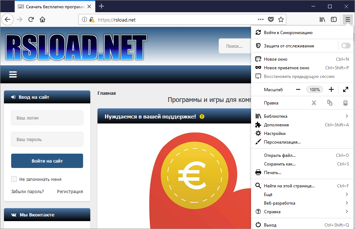Expand the Библиотека submenu

pyautogui.click(x=302, y=116)
